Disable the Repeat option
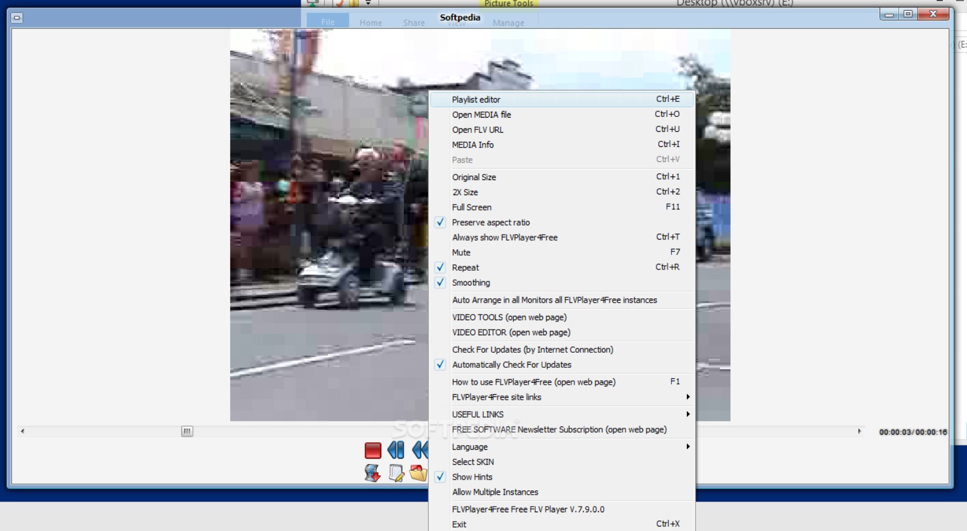 (466, 268)
